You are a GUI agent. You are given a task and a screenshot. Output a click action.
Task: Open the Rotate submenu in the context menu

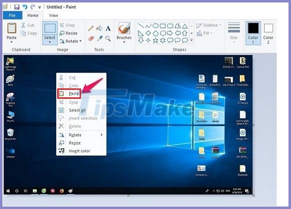(x=82, y=135)
